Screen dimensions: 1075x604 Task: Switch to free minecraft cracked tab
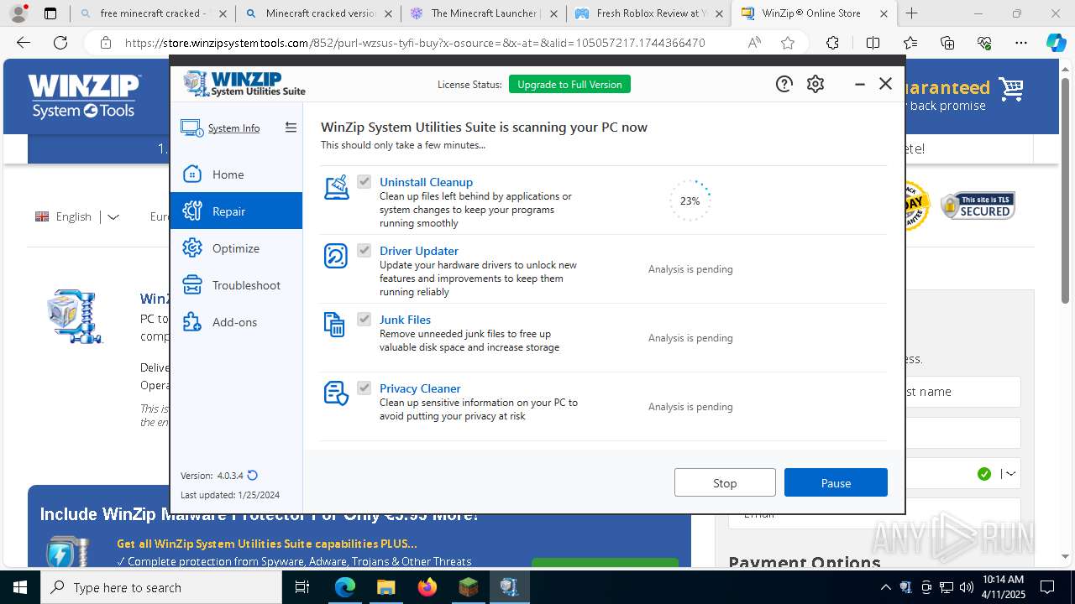tap(152, 13)
